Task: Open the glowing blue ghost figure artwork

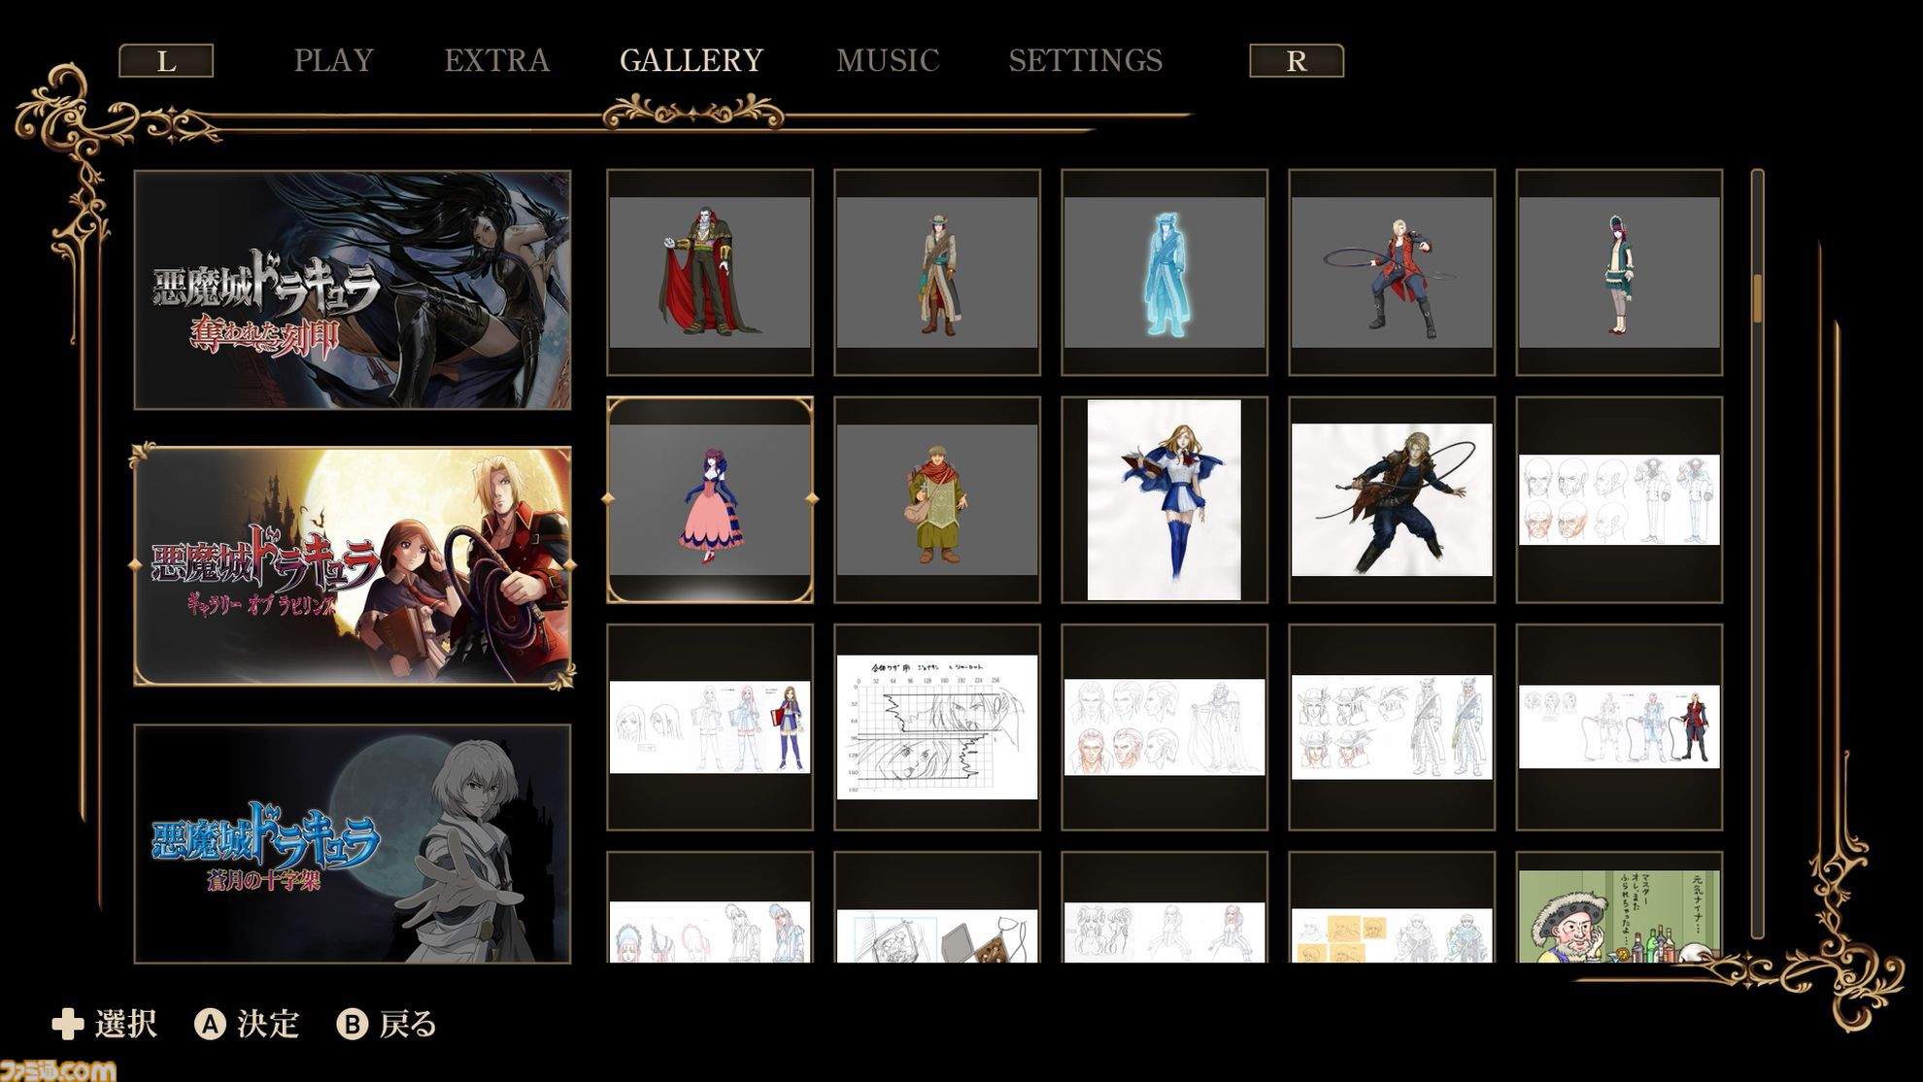Action: 1164,273
